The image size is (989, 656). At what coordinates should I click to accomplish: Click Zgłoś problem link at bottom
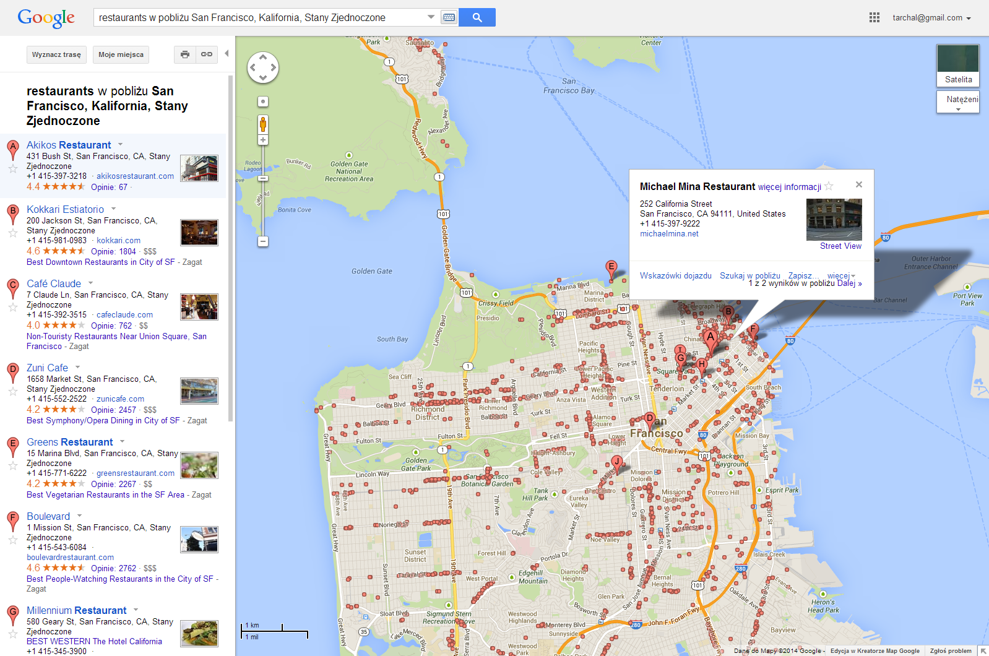tap(950, 650)
